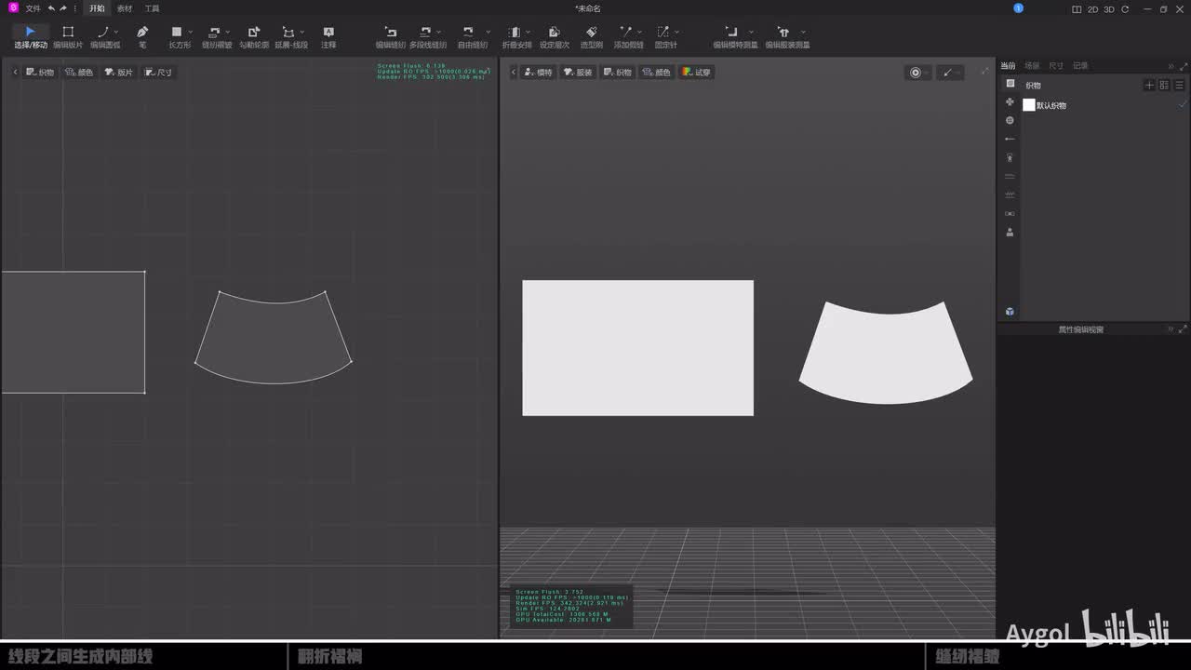
Task: Click the simulation start button in 3D window
Action: tap(916, 72)
